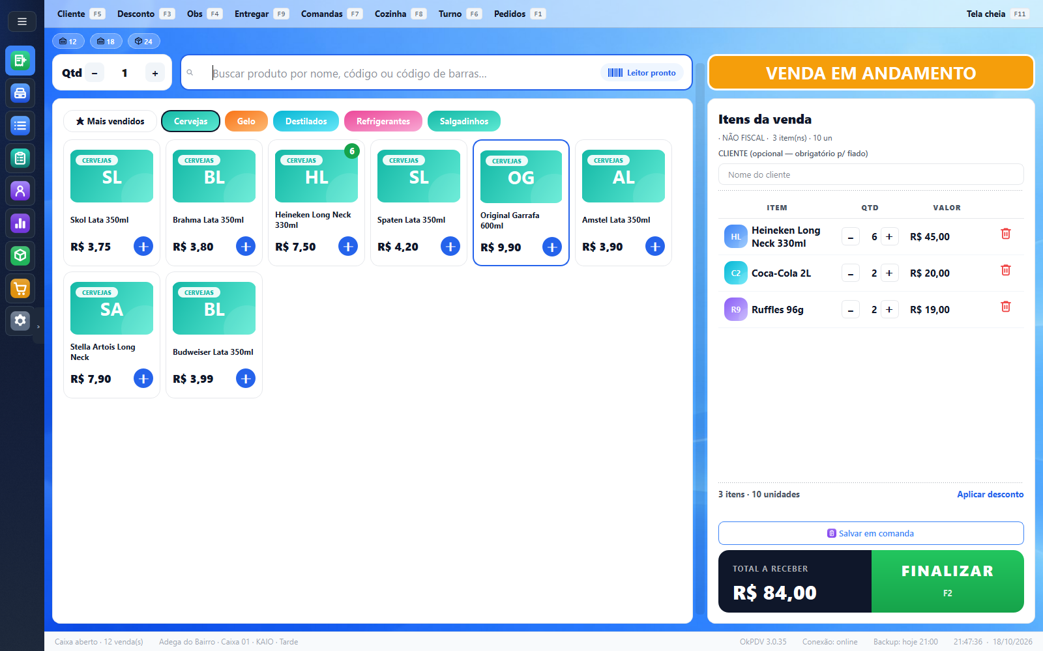
Task: Open Comandas menu F7
Action: pos(331,14)
